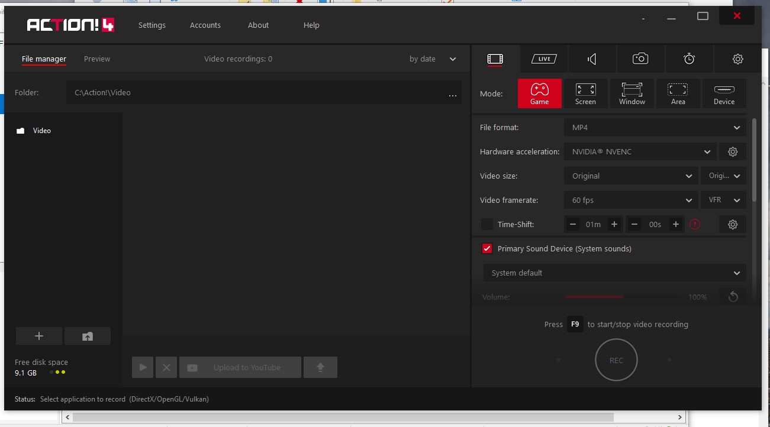Open the Video size Original dropdown
Viewport: 770px width, 427px height.
pos(631,176)
